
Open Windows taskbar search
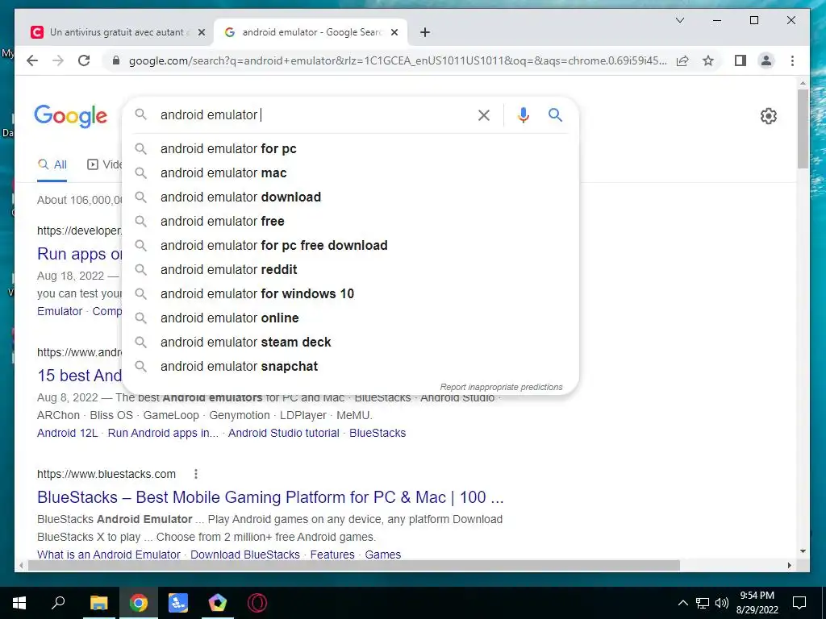tap(58, 603)
